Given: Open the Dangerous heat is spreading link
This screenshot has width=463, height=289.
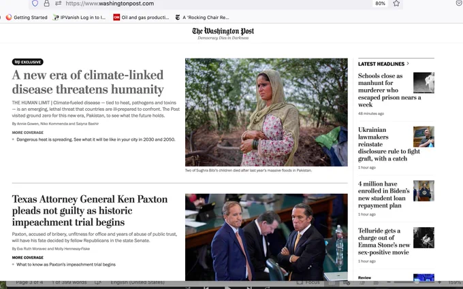Looking at the screenshot, I should [96, 139].
